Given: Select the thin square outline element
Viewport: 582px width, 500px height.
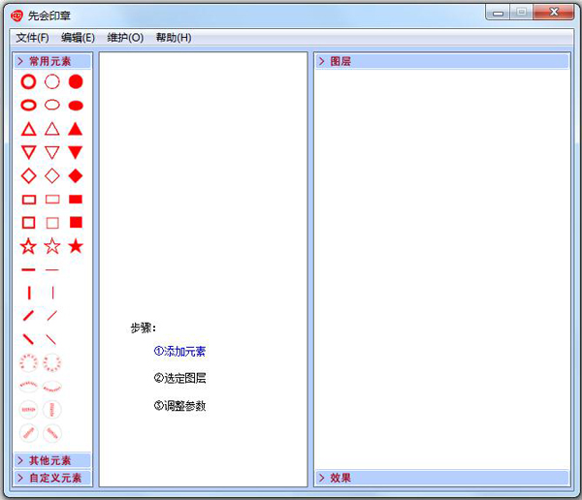Looking at the screenshot, I should [x=52, y=223].
